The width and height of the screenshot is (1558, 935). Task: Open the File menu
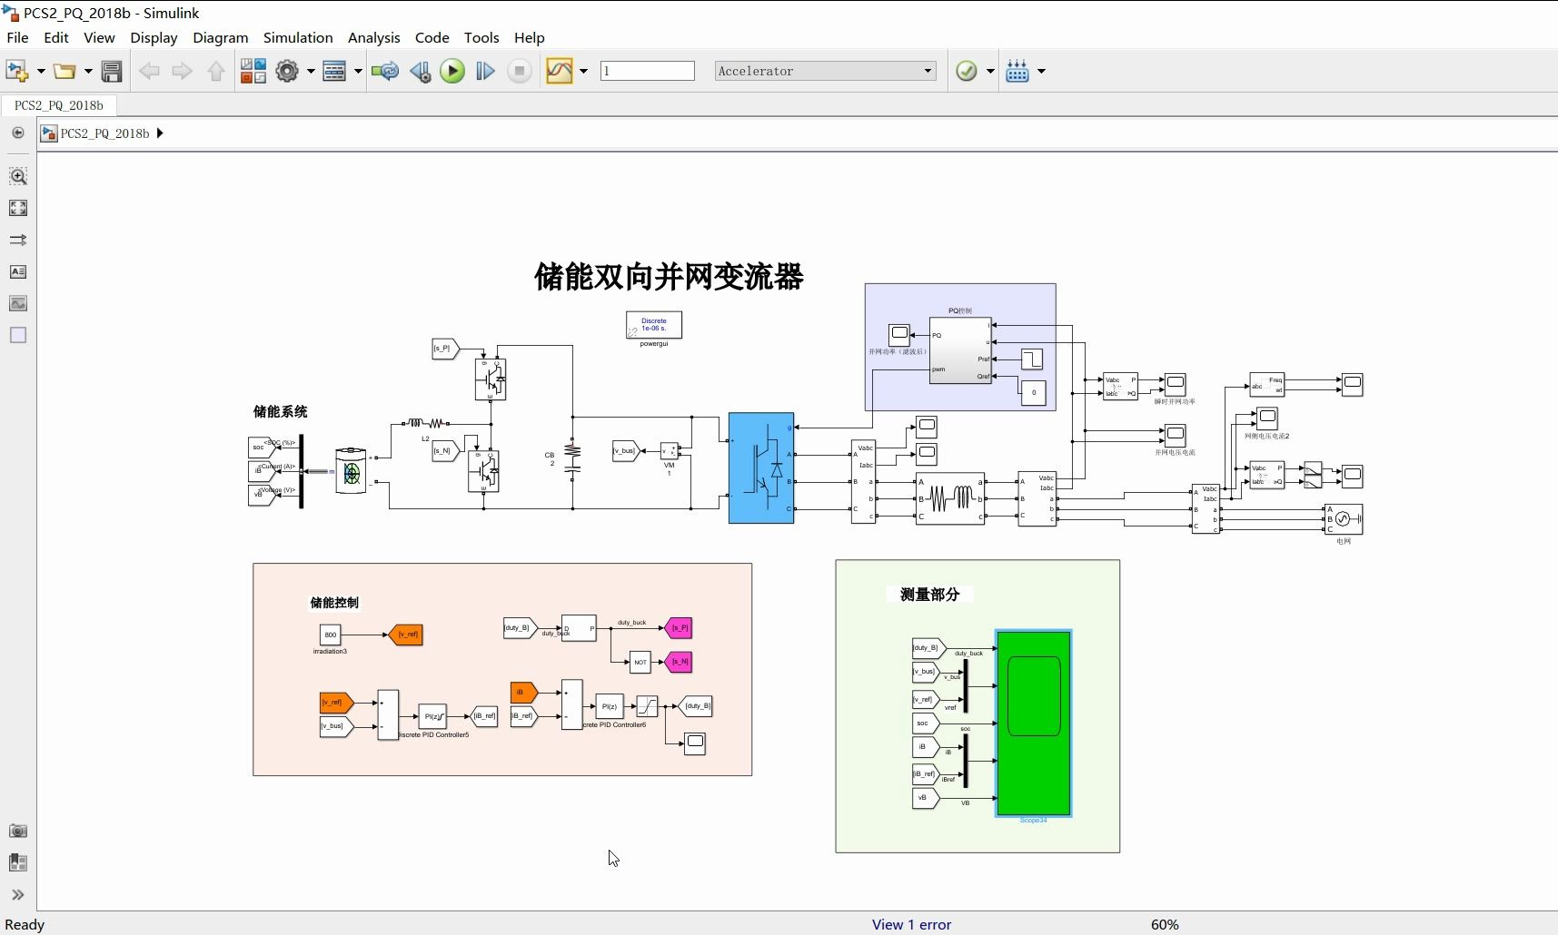17,37
